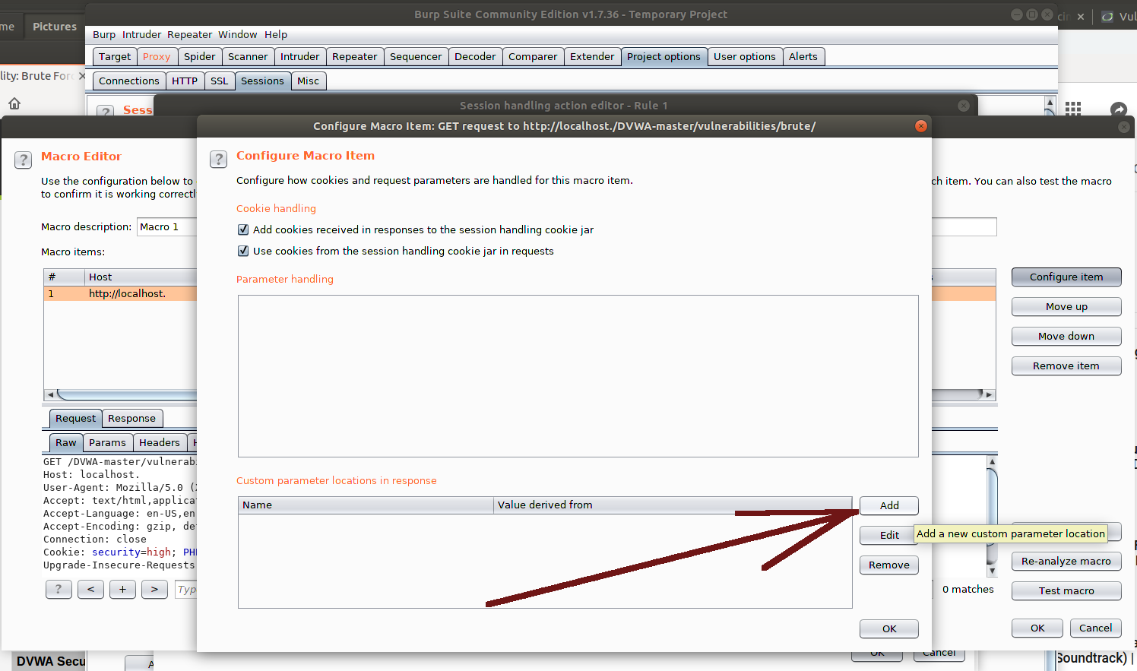This screenshot has width=1137, height=671.
Task: Go to previous search match
Action: click(90, 589)
